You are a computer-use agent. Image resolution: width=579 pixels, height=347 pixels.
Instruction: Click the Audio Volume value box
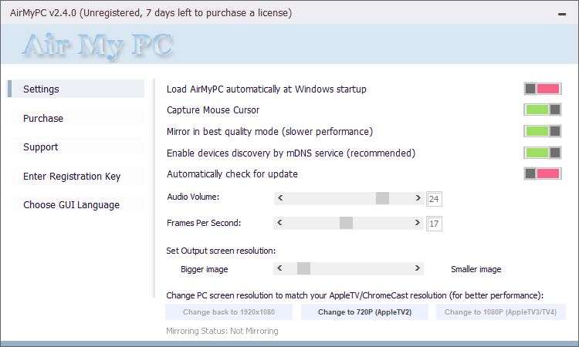click(x=434, y=199)
